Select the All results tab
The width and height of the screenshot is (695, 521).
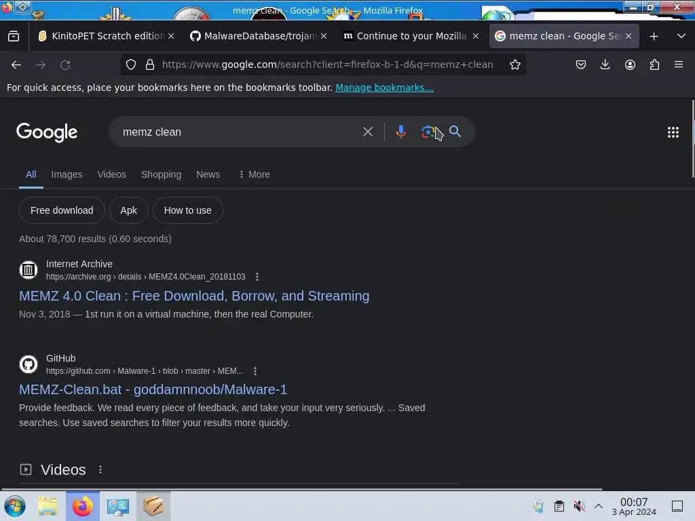coord(31,174)
